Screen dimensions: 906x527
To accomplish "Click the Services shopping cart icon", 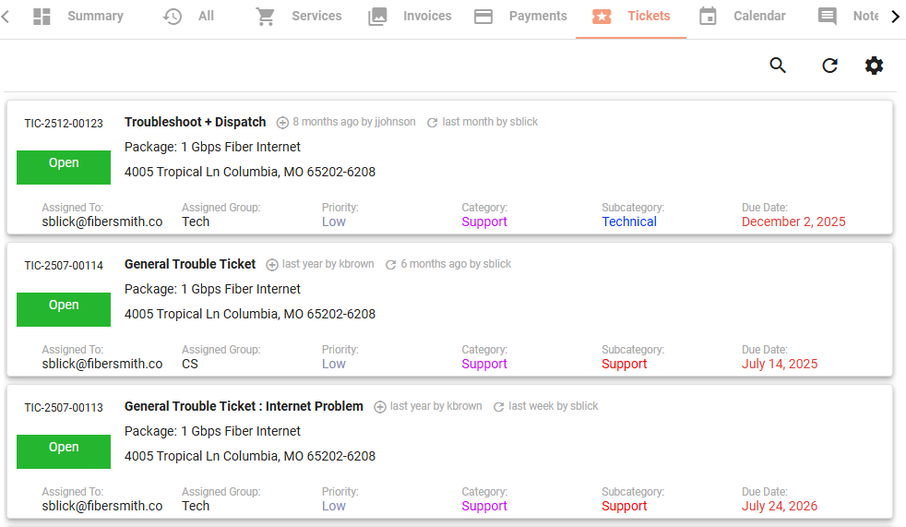I will [x=265, y=17].
